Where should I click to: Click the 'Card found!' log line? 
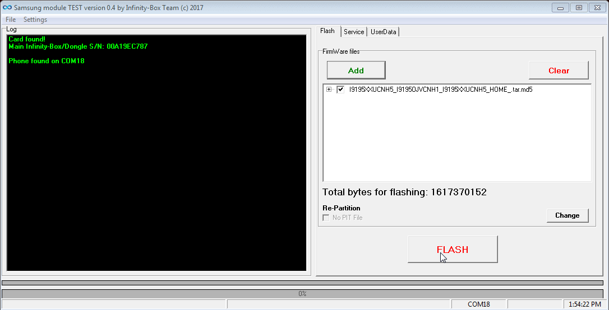(27, 39)
